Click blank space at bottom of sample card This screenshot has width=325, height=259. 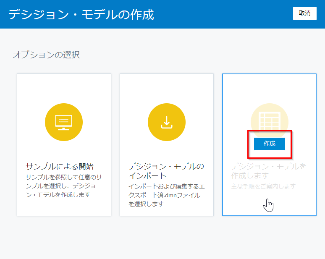64,208
